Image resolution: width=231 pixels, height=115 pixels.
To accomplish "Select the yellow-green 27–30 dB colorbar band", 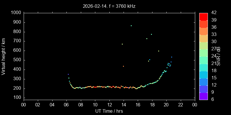I will pos(204,45).
